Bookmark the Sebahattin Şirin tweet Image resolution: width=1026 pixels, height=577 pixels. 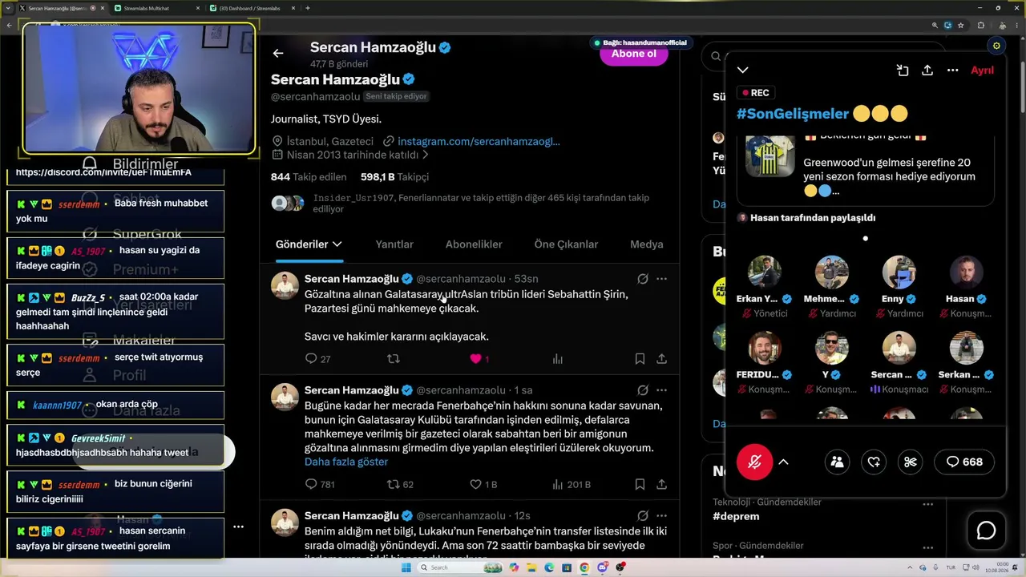(x=640, y=359)
